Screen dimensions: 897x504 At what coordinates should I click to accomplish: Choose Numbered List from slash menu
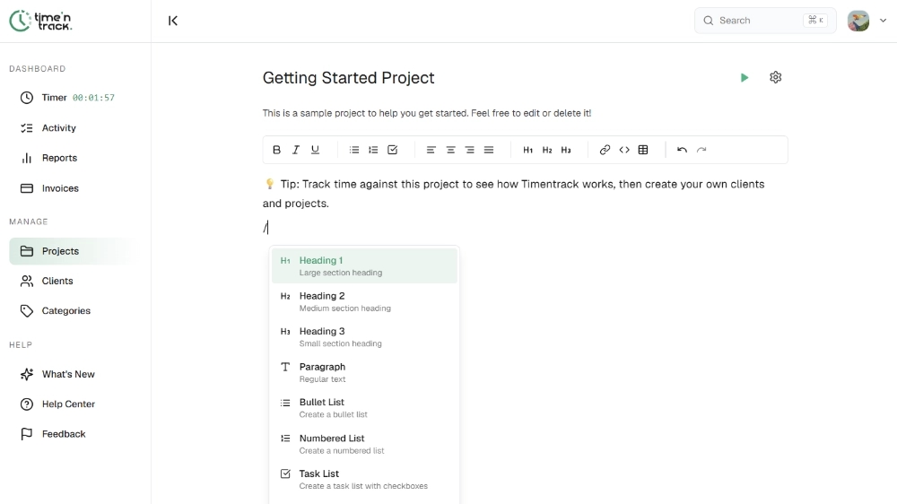(364, 444)
